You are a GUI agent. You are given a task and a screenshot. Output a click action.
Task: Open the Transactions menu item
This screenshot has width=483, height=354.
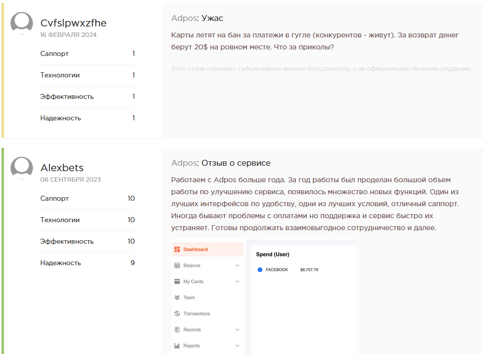208,314
